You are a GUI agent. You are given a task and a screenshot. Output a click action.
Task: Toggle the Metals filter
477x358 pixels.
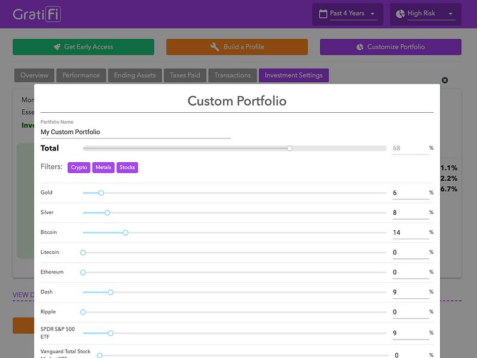(x=103, y=168)
